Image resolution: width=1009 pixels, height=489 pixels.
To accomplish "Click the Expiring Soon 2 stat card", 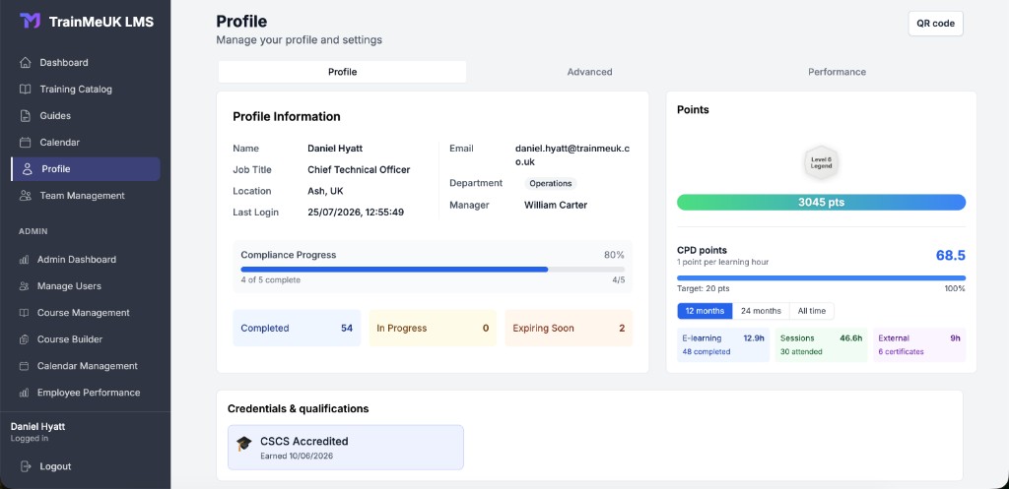I will coord(569,328).
